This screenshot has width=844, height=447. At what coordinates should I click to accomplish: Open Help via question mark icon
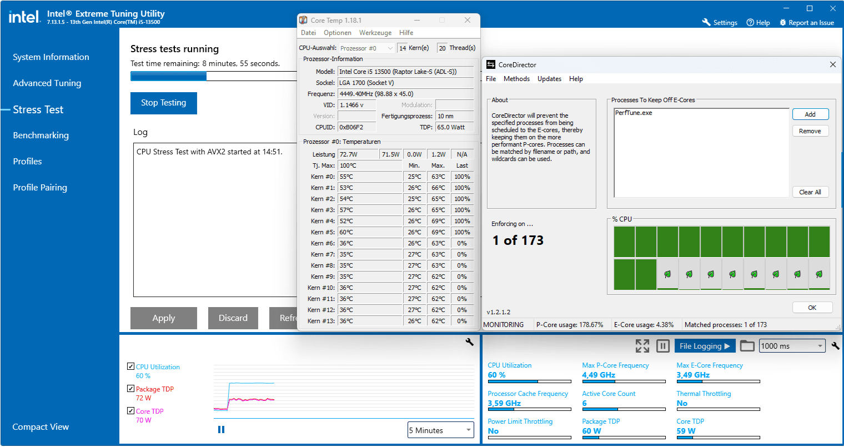coord(750,22)
